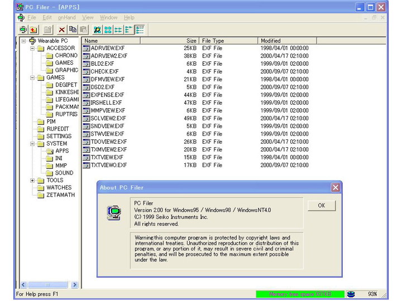The height and width of the screenshot is (301, 402).
Task: Click the New Folder toolbar icon
Action: tap(47, 30)
